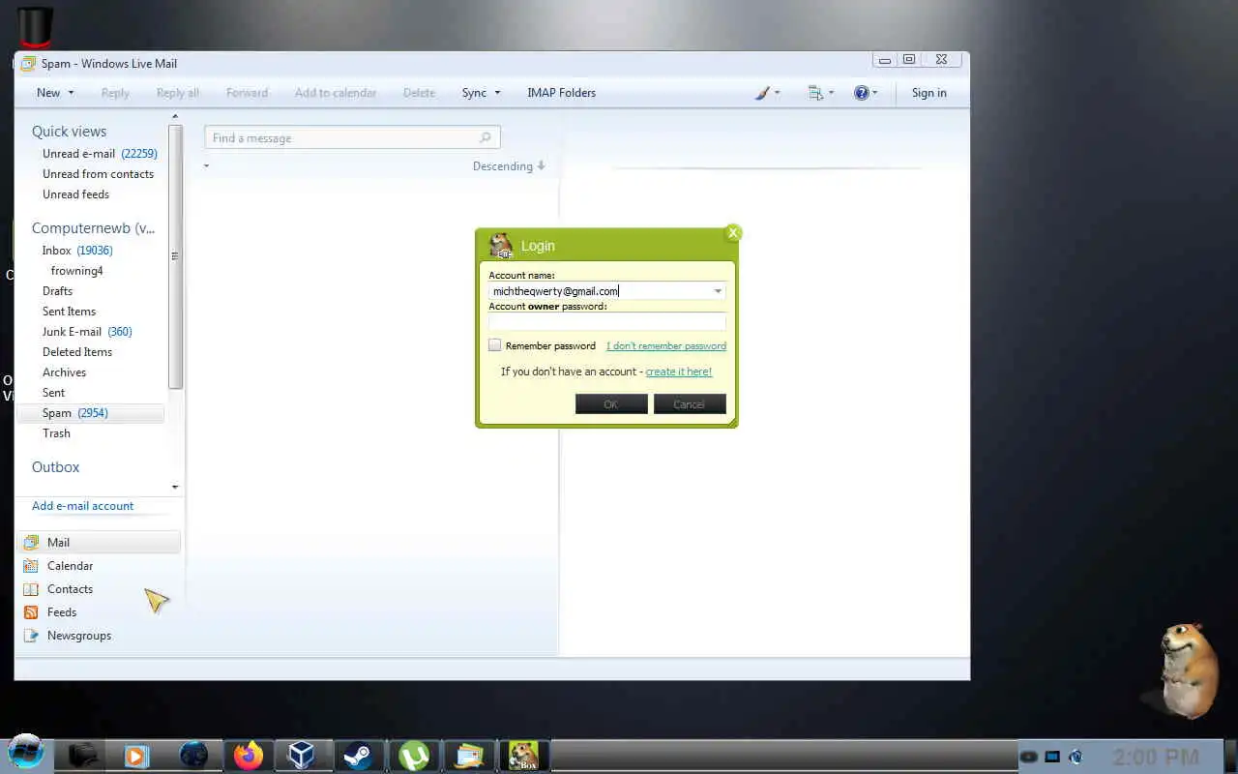Open the Trash folder
Screen dimensions: 1238x774
click(x=56, y=433)
